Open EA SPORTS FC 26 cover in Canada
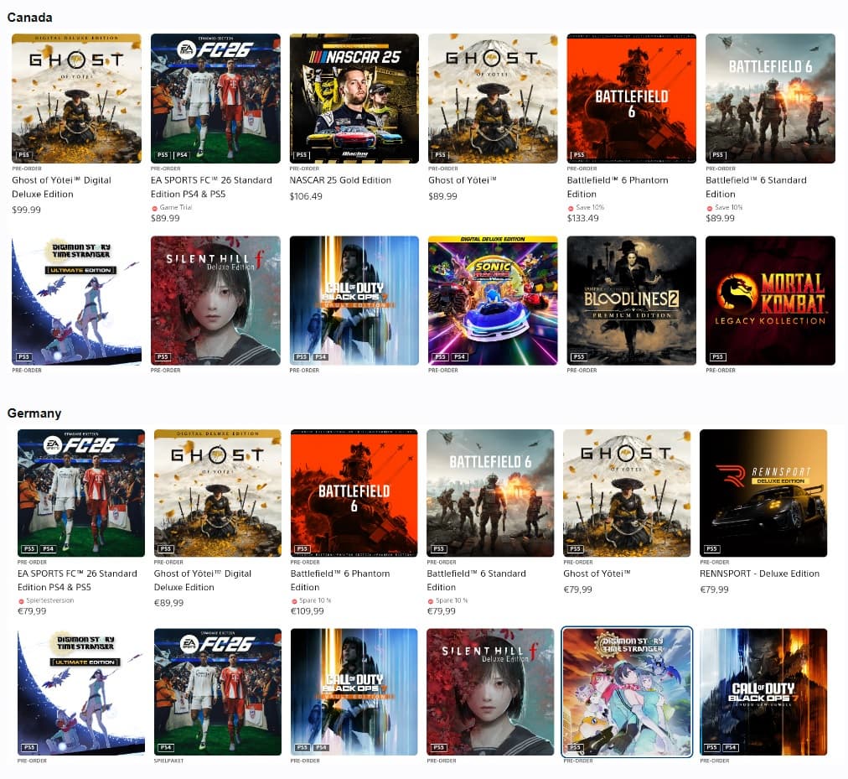848x779 pixels. tap(215, 98)
